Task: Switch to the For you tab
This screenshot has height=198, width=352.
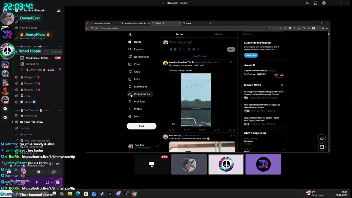Action: coord(180,34)
